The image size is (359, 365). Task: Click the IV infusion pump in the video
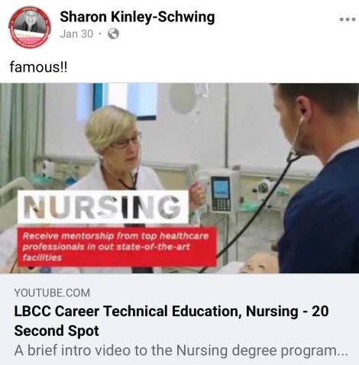(221, 192)
